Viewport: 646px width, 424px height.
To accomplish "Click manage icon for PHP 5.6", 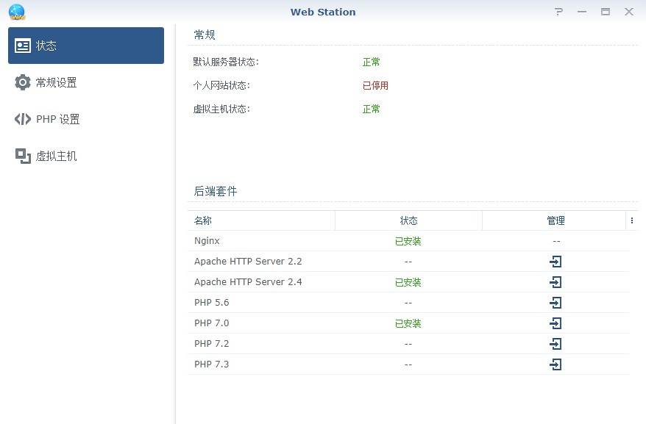I will pos(556,303).
